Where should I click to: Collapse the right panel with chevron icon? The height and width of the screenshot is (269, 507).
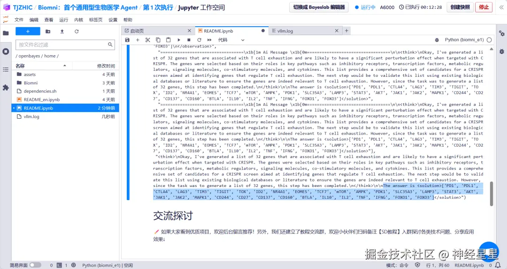click(x=501, y=7)
